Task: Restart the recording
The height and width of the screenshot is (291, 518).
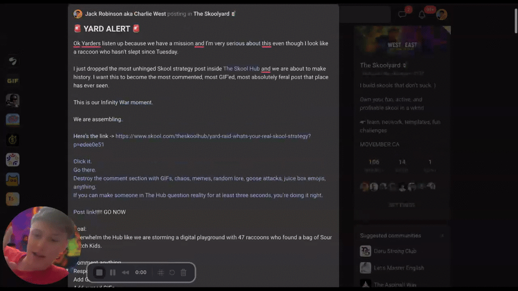Action: point(172,272)
